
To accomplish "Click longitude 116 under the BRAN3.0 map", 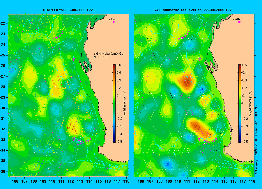I will pos(108,181).
